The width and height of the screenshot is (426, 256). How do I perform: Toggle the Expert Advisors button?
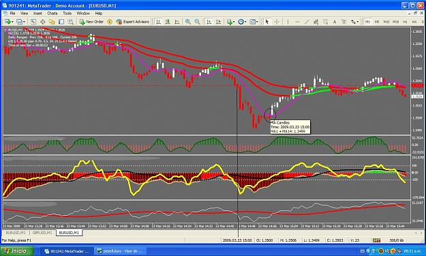(x=133, y=22)
